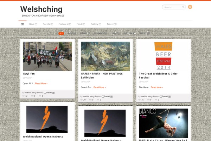Open the Travel navigation menu item

112,24
